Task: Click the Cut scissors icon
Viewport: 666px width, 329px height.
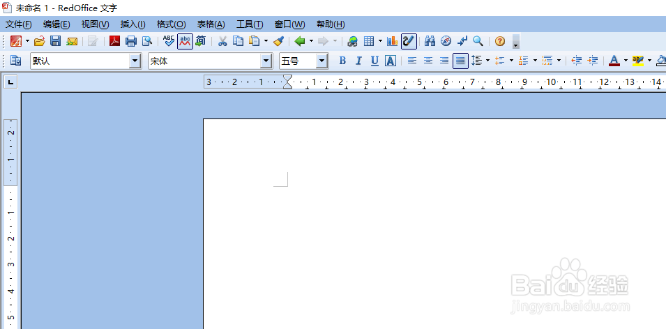Action: point(222,41)
